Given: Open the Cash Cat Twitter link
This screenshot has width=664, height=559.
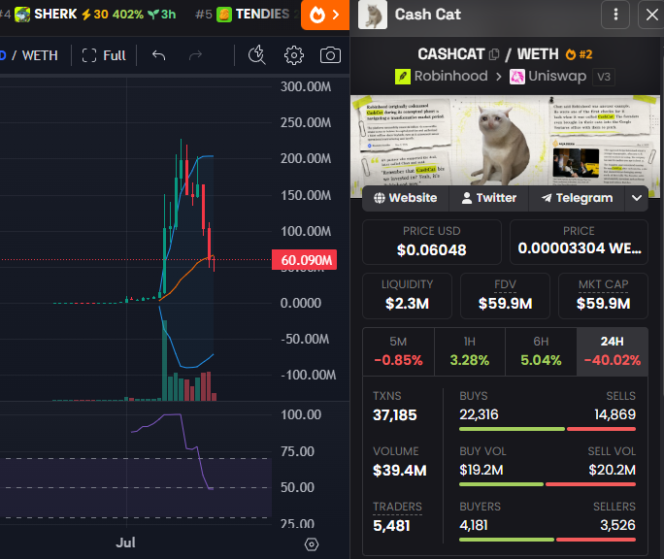Looking at the screenshot, I should [488, 198].
